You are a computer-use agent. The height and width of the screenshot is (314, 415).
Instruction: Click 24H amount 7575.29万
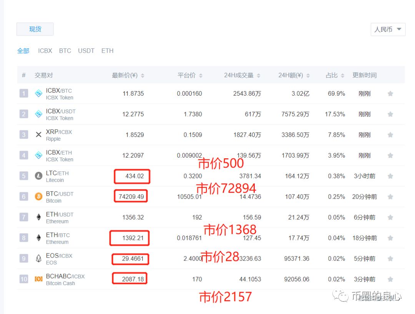pyautogui.click(x=295, y=114)
